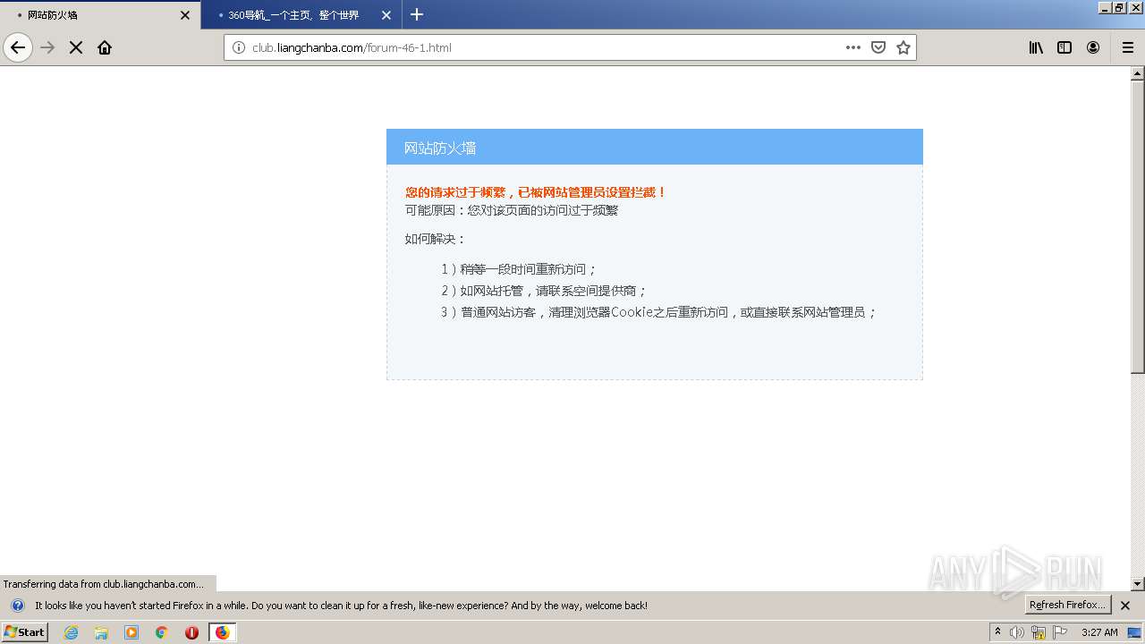The width and height of the screenshot is (1145, 644).
Task: Open Firefox account icon
Action: 1093,47
